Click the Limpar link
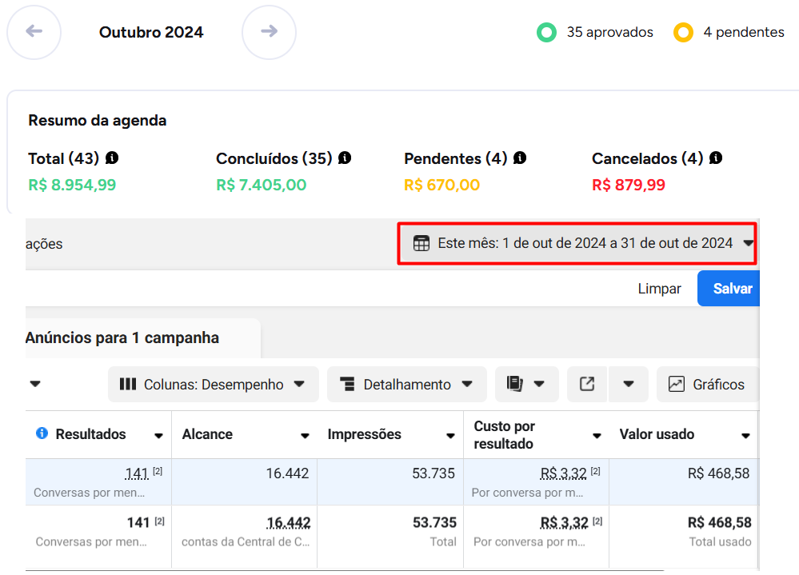 [x=659, y=289]
